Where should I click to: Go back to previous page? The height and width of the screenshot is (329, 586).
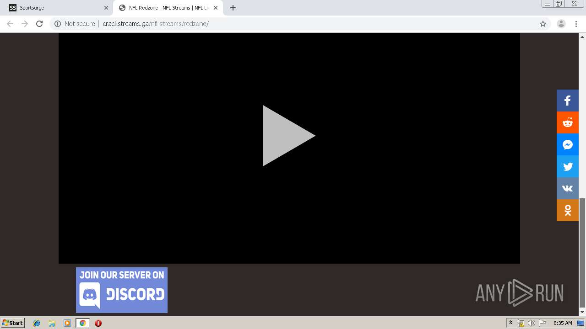pyautogui.click(x=10, y=24)
